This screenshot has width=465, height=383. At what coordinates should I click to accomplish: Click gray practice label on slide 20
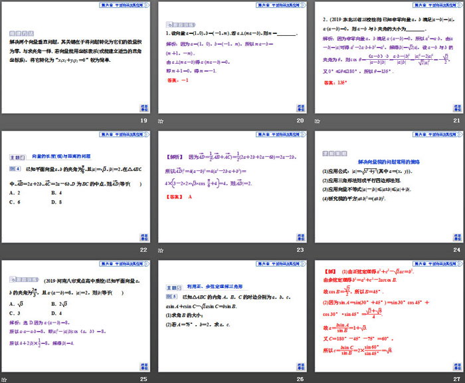coord(181,25)
